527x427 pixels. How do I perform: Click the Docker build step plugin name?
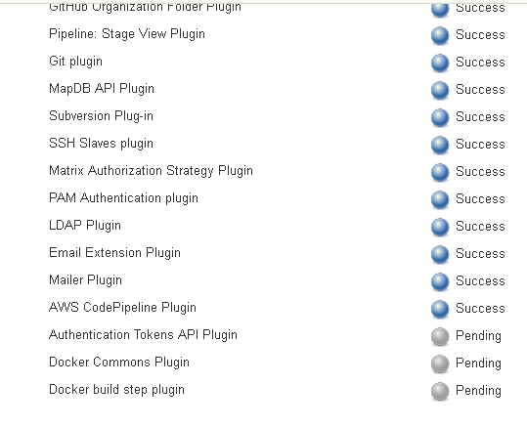pos(116,390)
